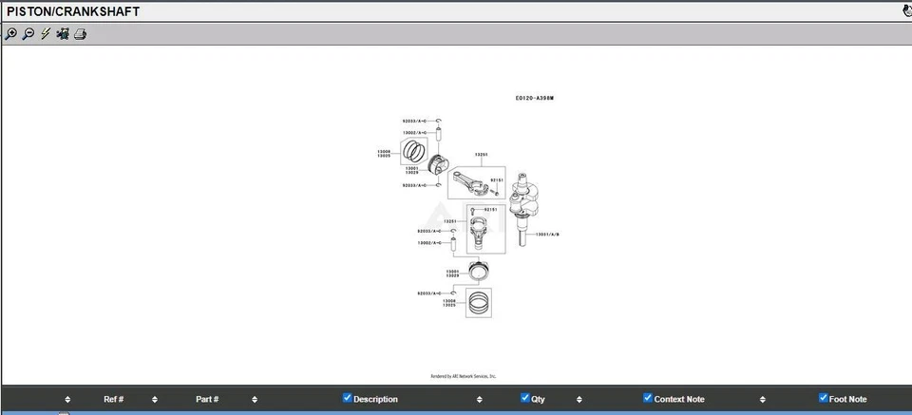This screenshot has width=912, height=415.
Task: Toggle the Context Note column checkbox
Action: pyautogui.click(x=648, y=398)
